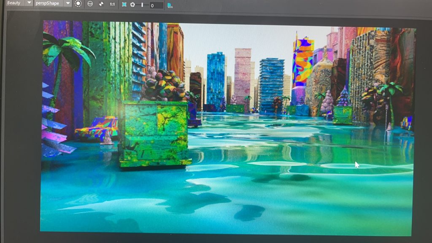
Task: Click the camera aperture exposure icon
Action: tap(132, 5)
